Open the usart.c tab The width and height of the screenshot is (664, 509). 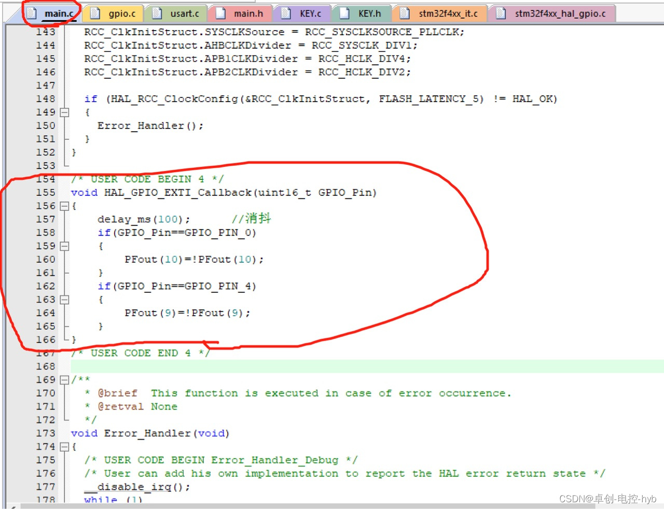[x=176, y=13]
